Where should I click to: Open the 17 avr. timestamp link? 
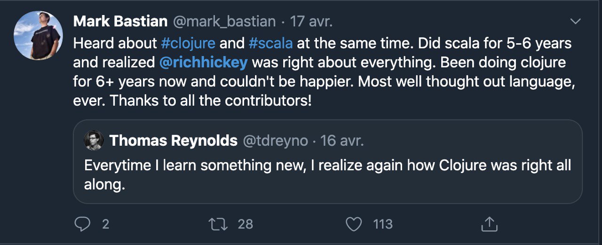coord(311,22)
